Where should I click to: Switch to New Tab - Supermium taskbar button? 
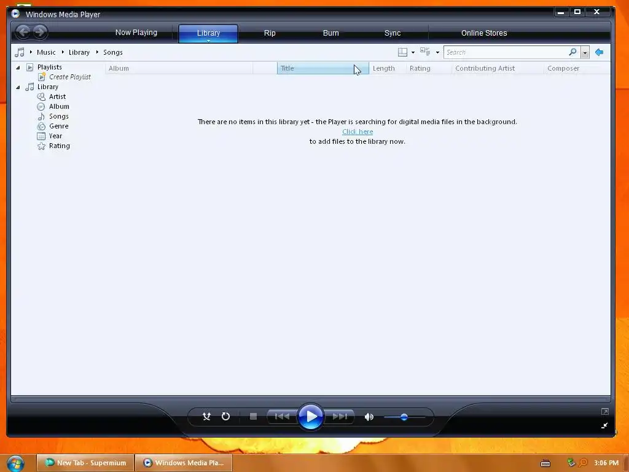point(85,463)
